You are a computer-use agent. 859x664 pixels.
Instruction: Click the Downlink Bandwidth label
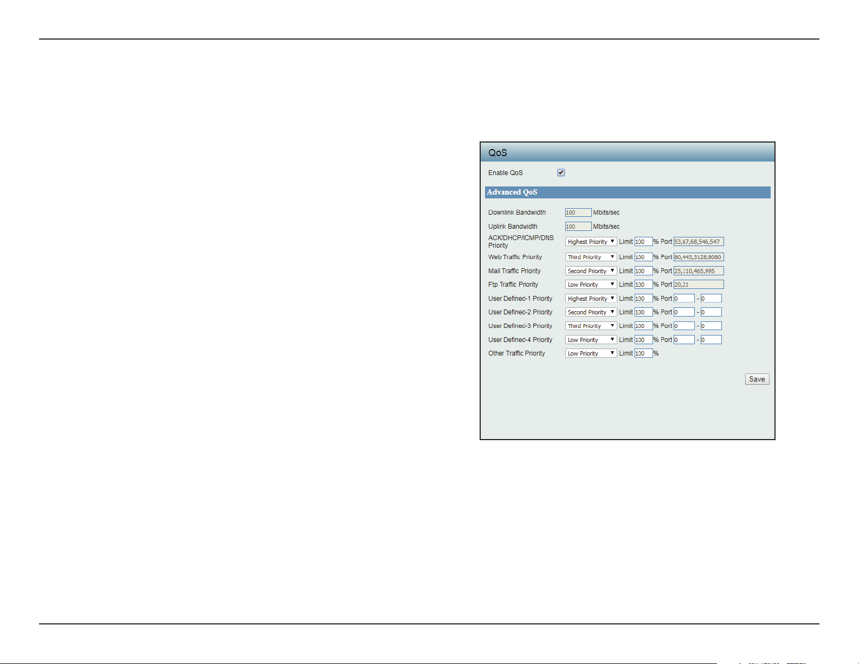coord(517,212)
